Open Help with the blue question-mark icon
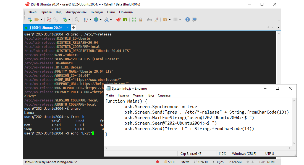Viewport: 304px width, 165px height. tap(187, 20)
